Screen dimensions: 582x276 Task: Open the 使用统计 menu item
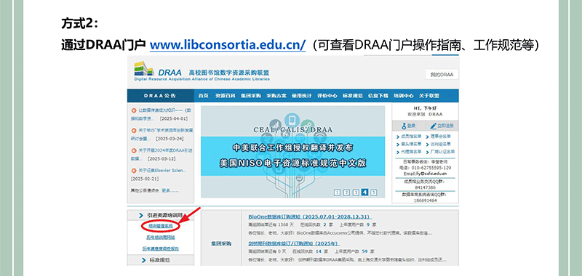[302, 96]
